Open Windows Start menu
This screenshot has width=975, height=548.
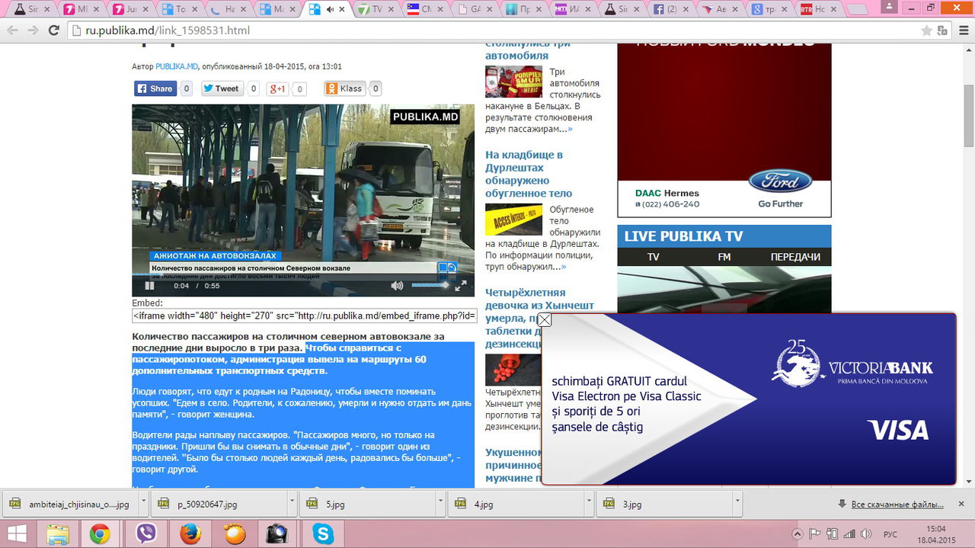pyautogui.click(x=17, y=534)
